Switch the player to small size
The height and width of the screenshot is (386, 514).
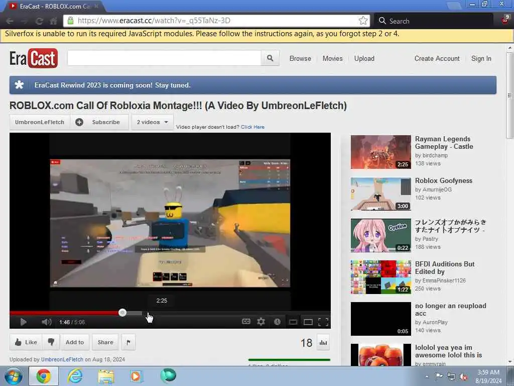tap(293, 322)
